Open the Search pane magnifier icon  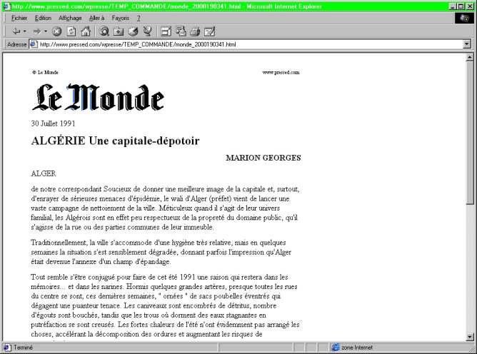104,31
